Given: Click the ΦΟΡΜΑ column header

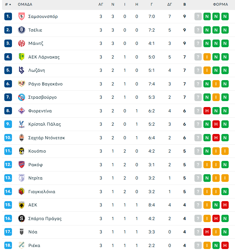Looking at the screenshot, I should tap(220, 5).
